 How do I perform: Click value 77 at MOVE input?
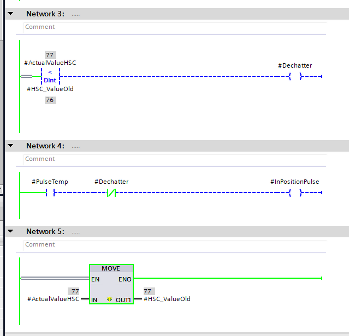click(x=74, y=291)
